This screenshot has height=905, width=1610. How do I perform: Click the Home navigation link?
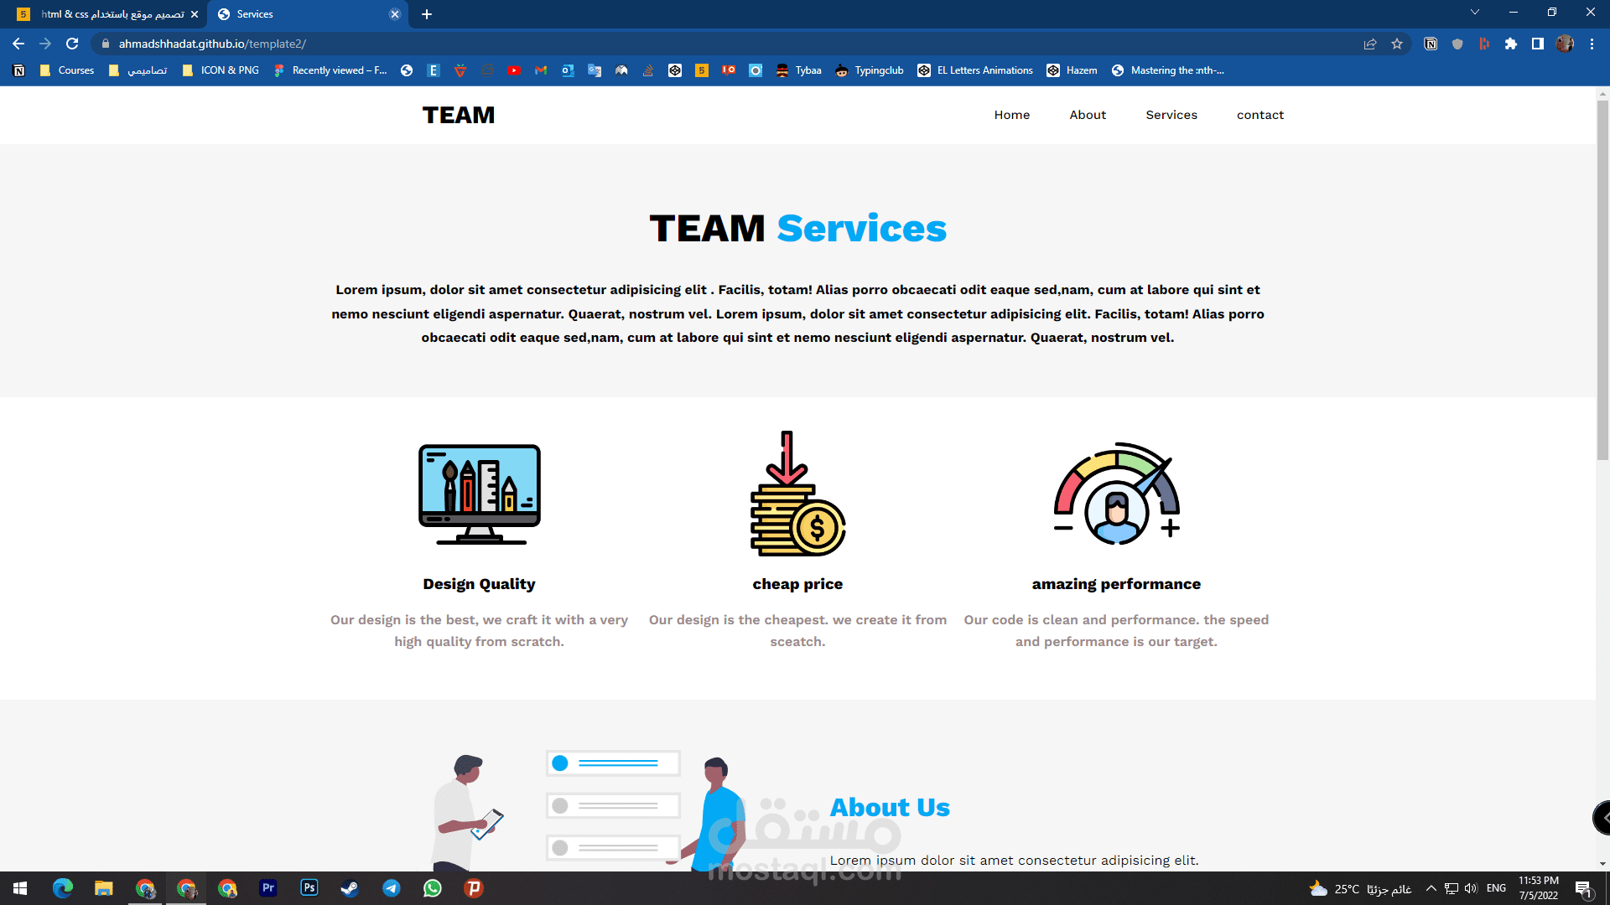tap(1012, 115)
